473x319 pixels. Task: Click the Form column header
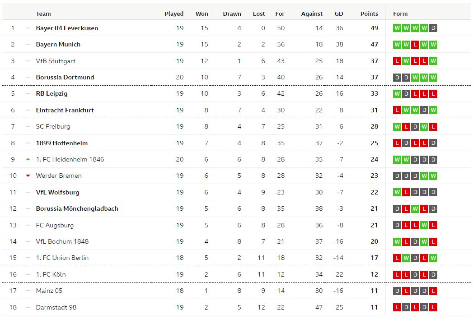coord(400,14)
